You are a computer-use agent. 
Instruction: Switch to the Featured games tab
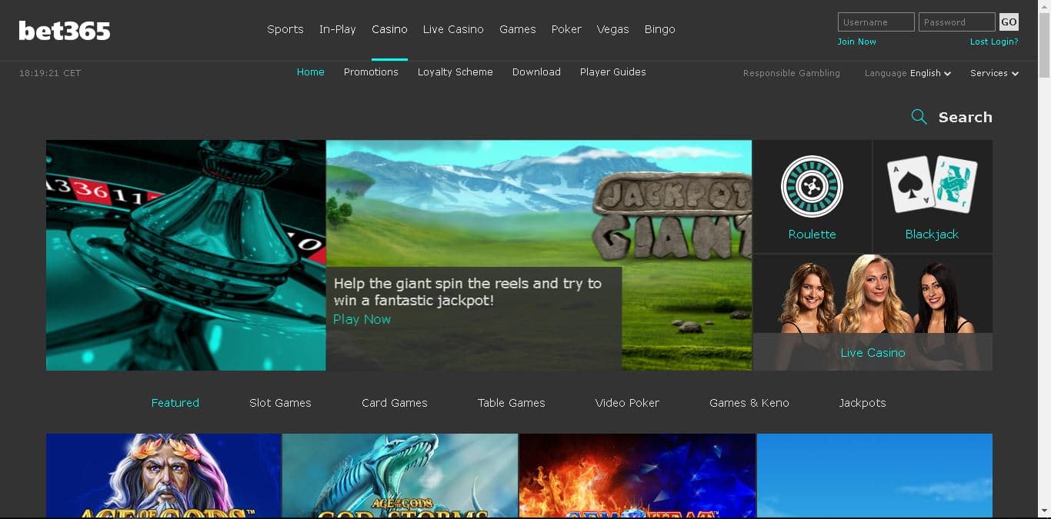click(x=175, y=402)
